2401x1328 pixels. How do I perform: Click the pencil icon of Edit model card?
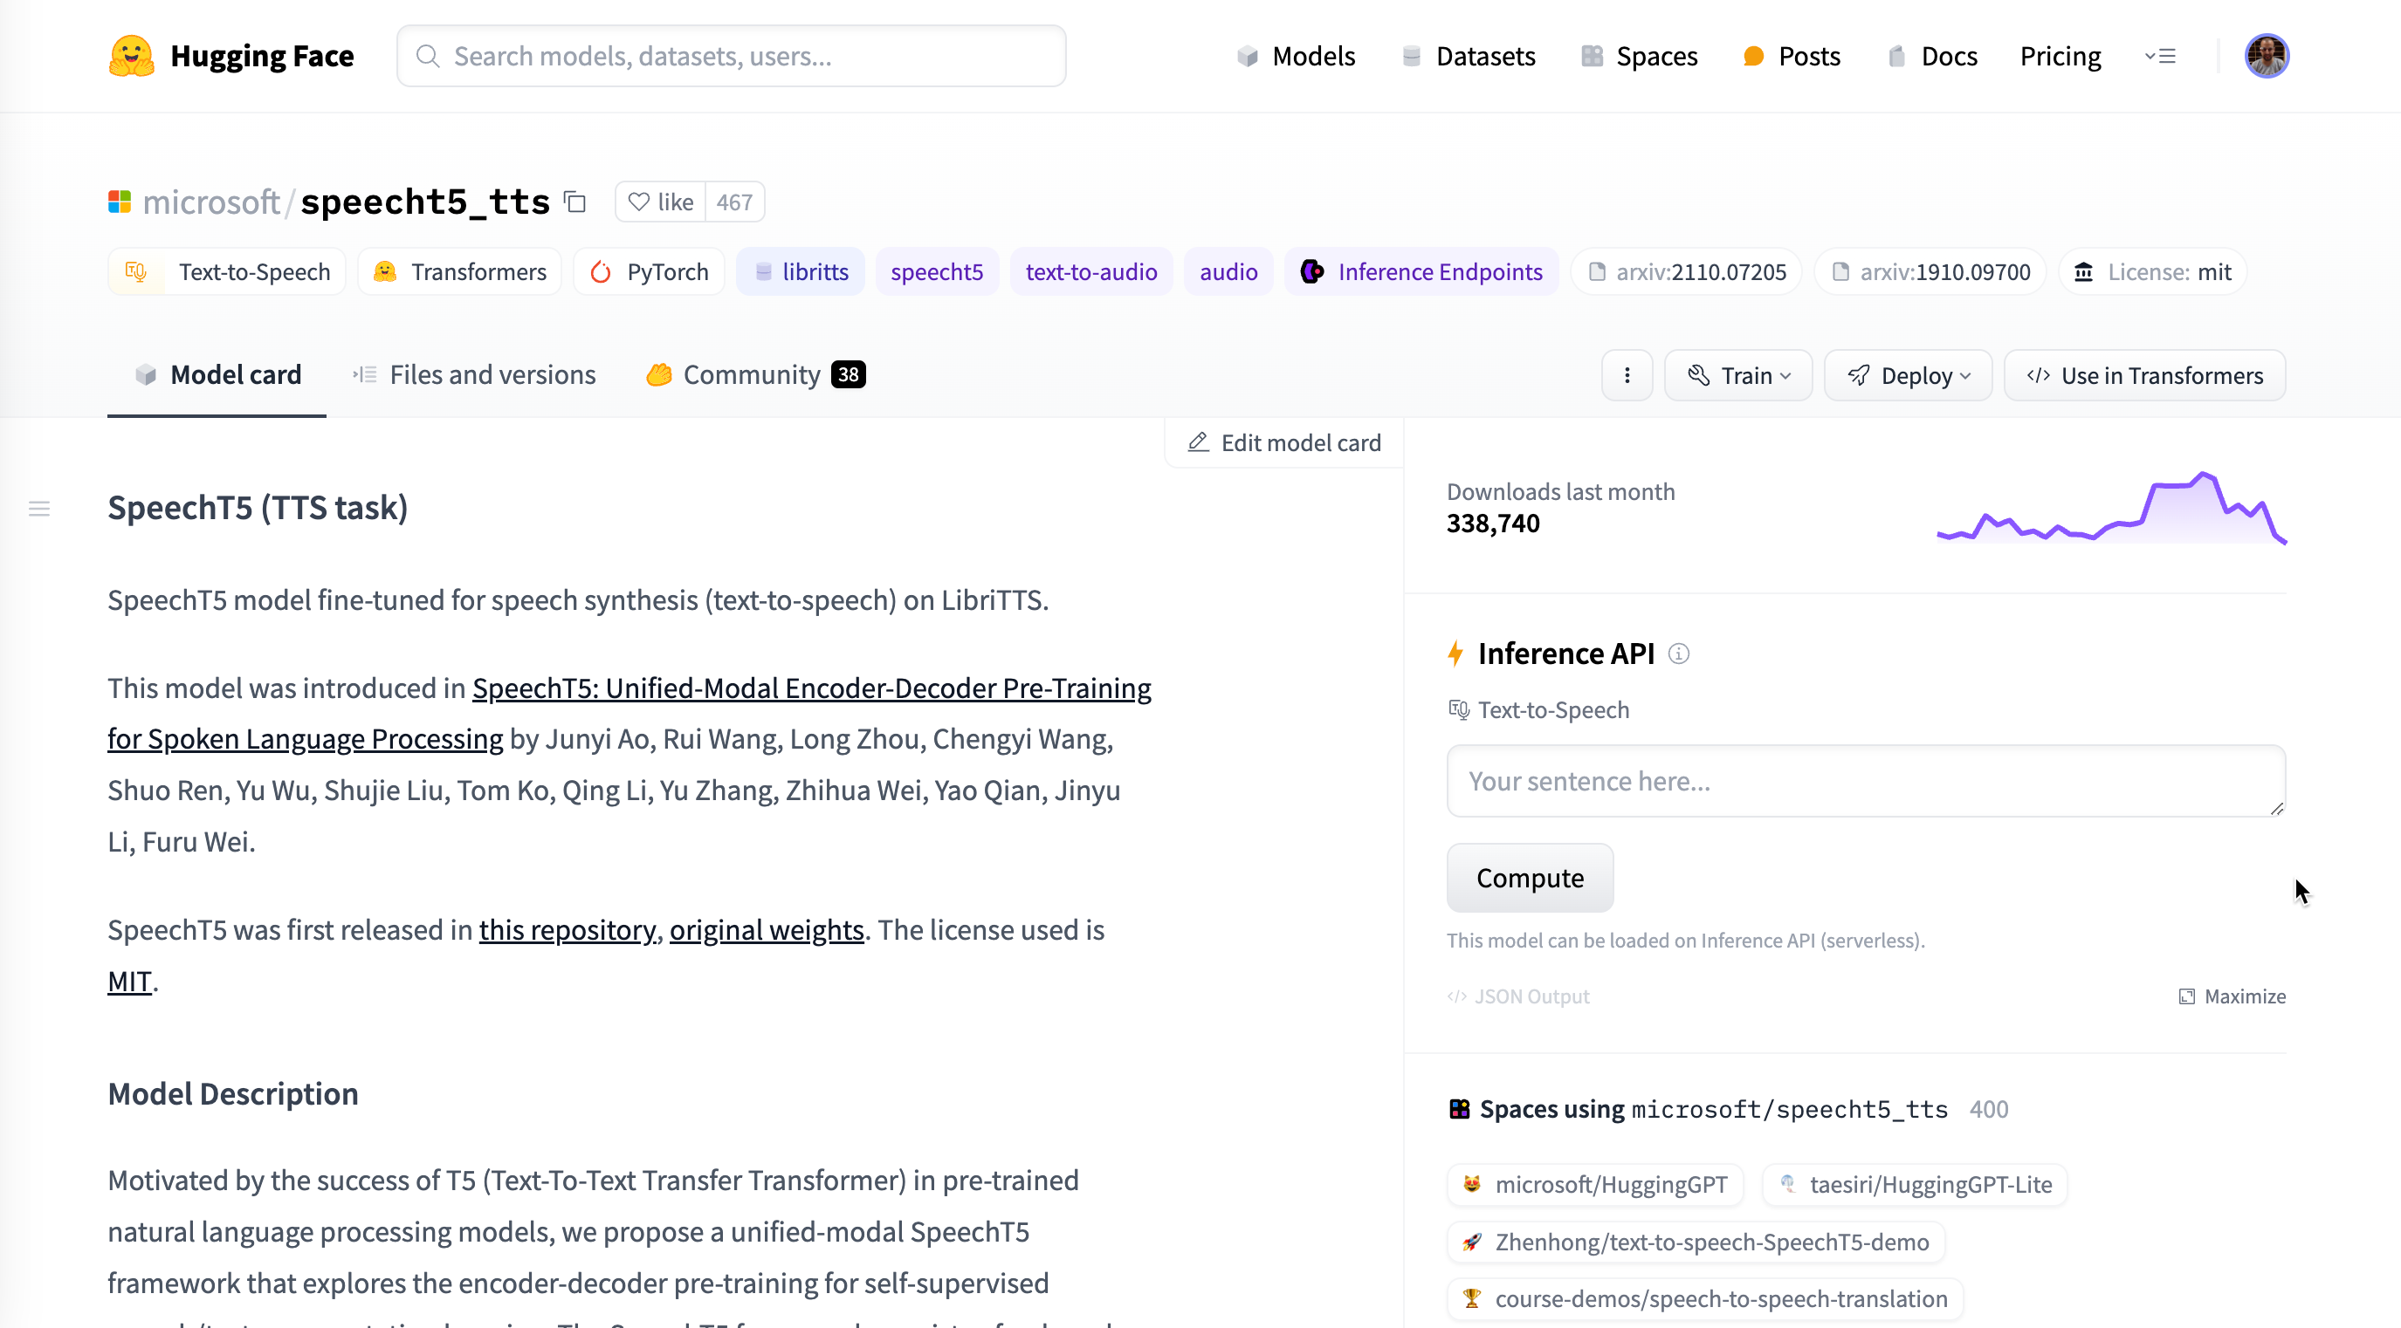click(x=1198, y=442)
